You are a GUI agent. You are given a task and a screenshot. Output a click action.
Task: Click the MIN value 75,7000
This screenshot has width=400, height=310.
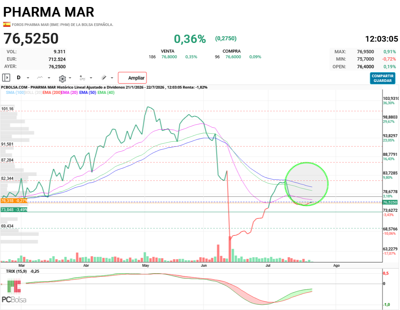point(365,59)
